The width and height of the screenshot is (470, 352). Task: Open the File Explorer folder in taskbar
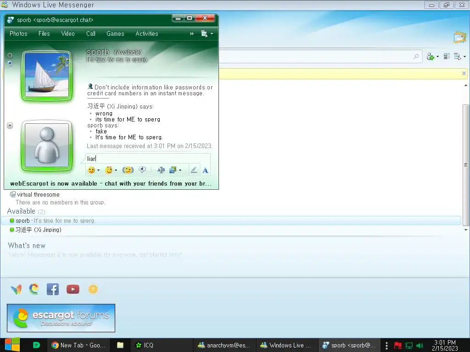(x=120, y=345)
